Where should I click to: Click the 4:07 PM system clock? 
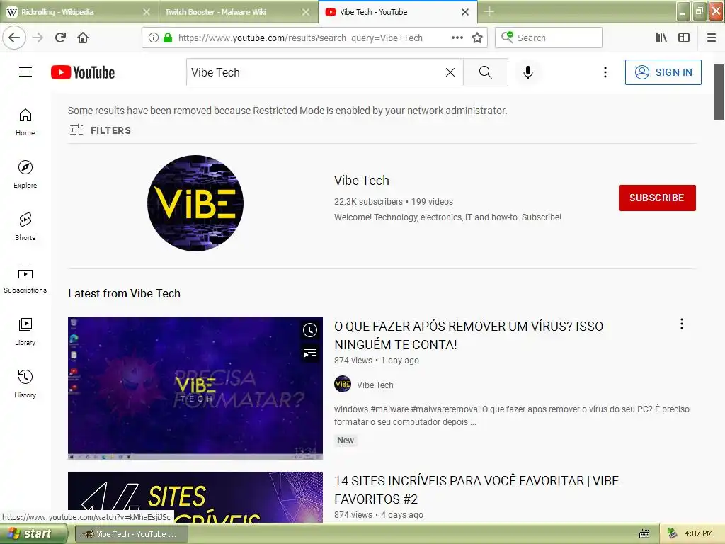click(x=699, y=533)
